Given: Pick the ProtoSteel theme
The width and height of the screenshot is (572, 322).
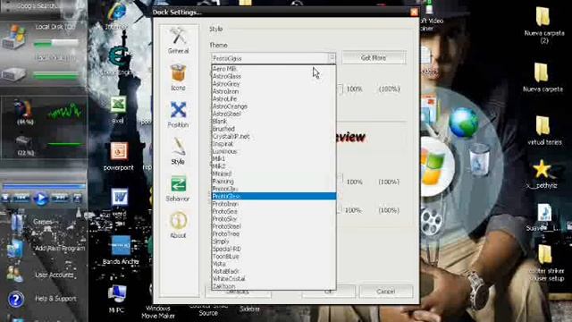Looking at the screenshot, I should pyautogui.click(x=273, y=226).
